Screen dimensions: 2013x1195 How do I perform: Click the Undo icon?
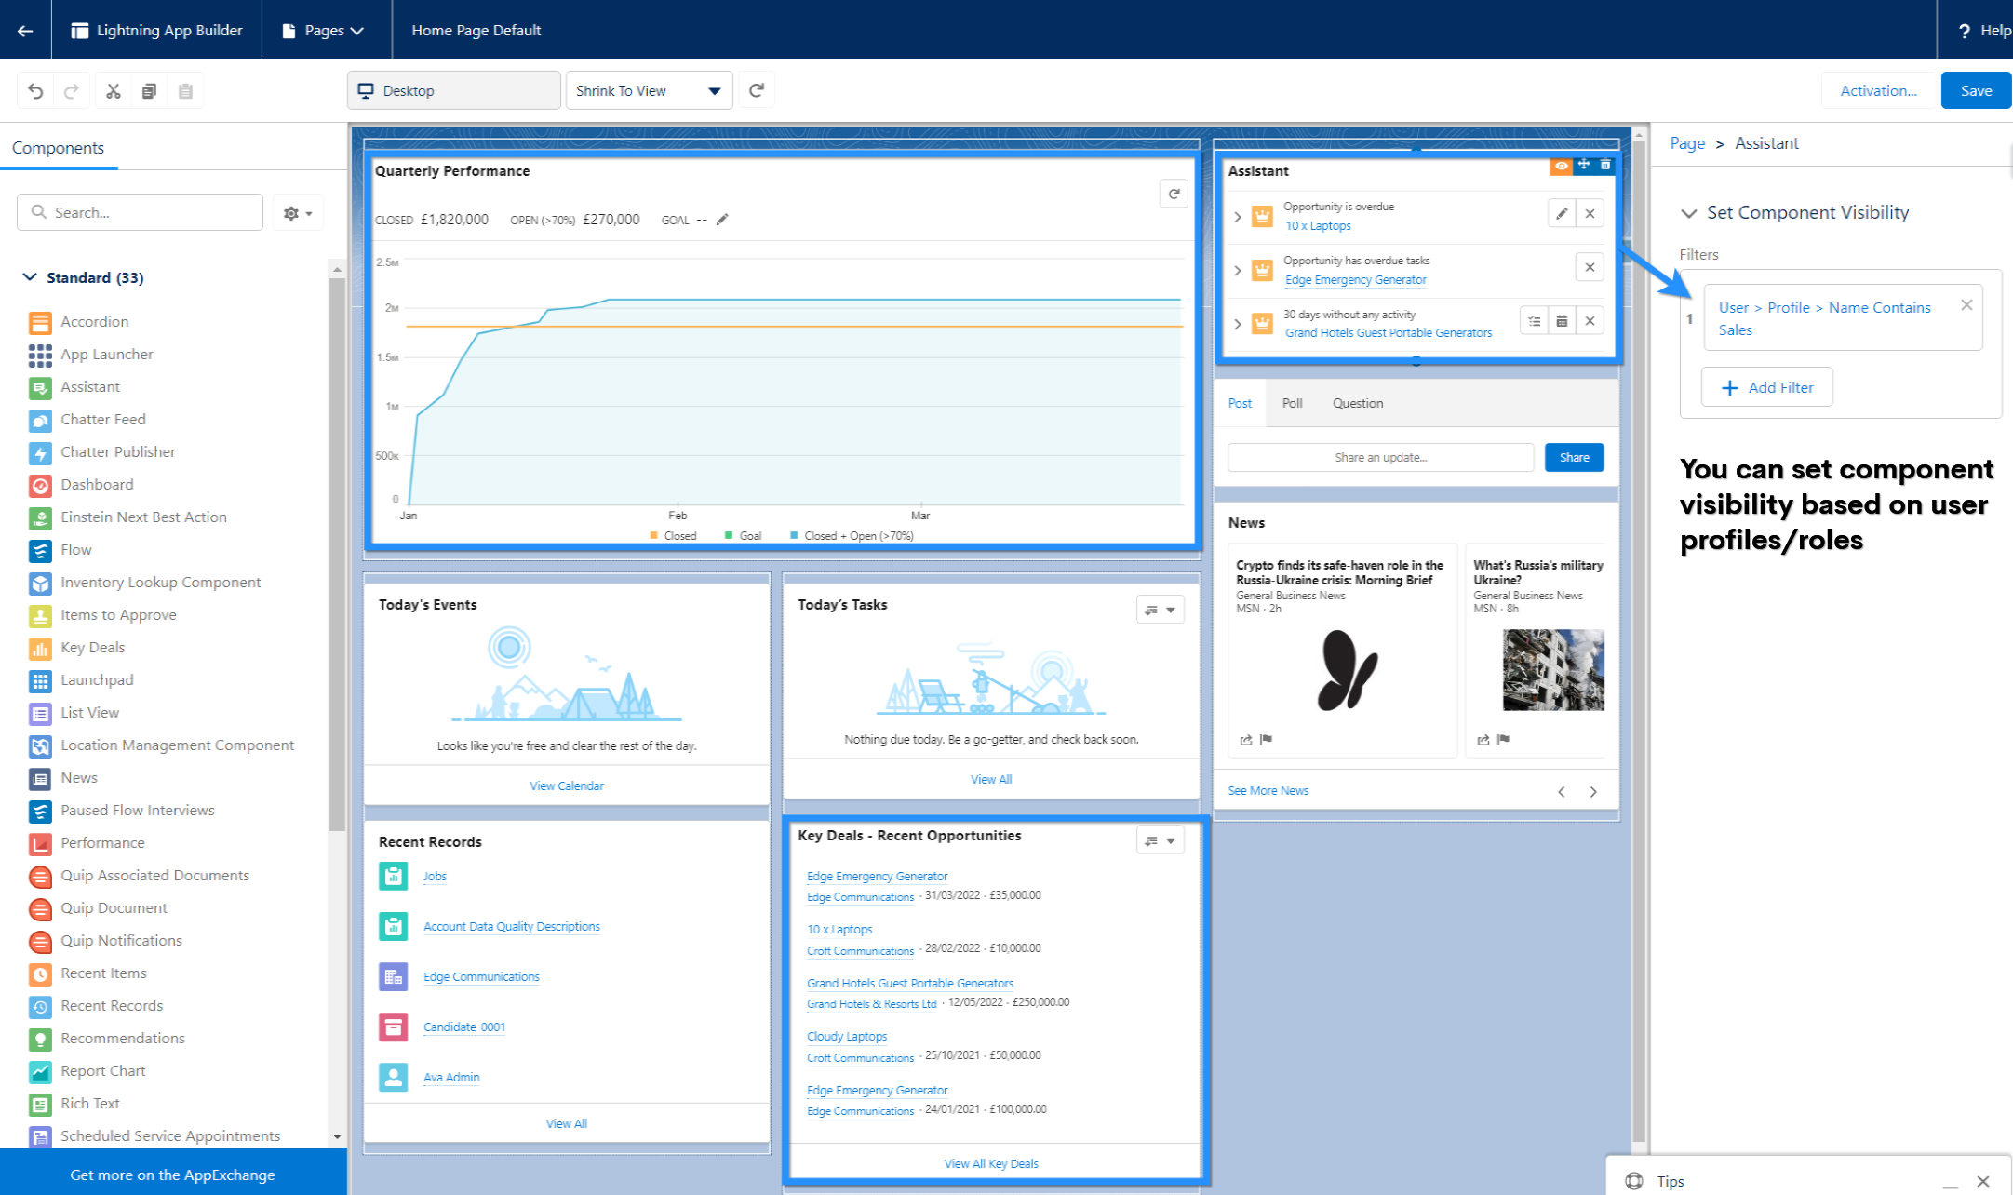tap(35, 90)
